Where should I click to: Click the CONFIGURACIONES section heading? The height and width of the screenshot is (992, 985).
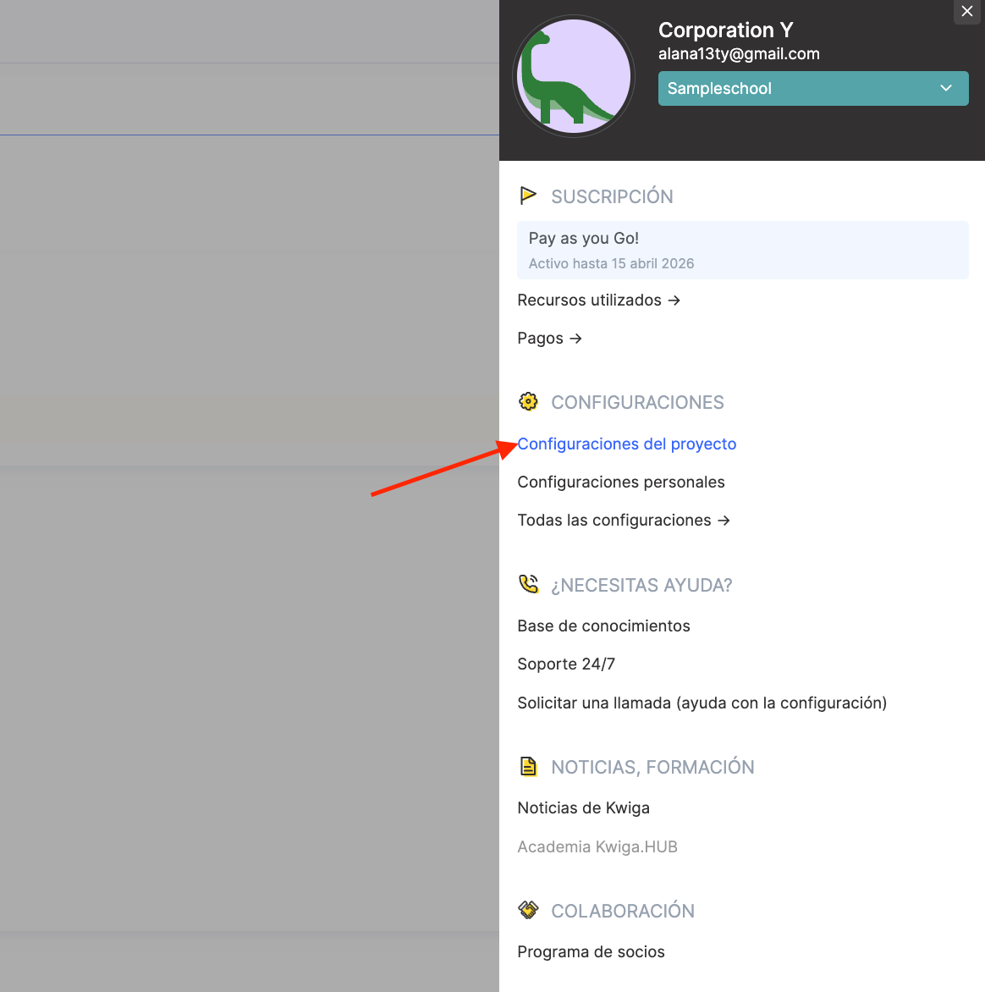click(x=637, y=402)
